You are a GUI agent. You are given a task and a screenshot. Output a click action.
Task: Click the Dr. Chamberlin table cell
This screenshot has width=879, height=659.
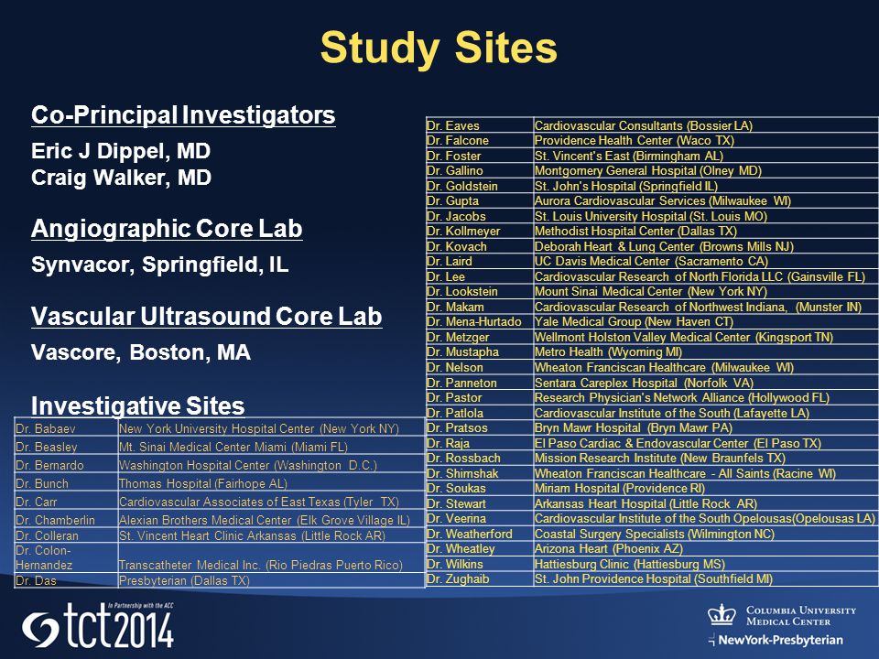click(66, 520)
